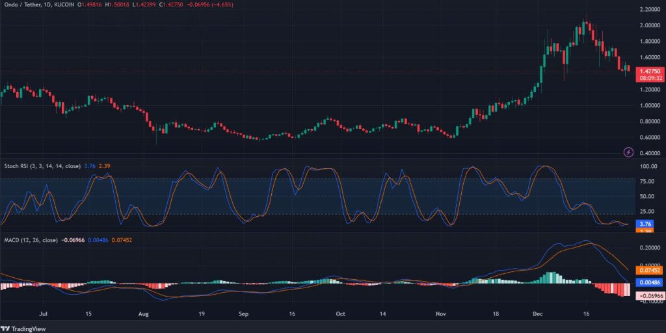Click the Nov date on time axis
The height and width of the screenshot is (333, 666).
[441, 314]
